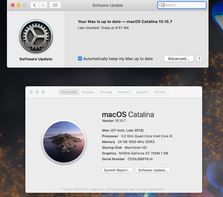Click the macOS Catalina island image
The height and width of the screenshot is (197, 223).
(64, 142)
